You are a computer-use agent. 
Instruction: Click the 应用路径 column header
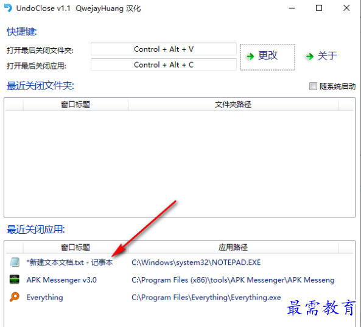point(233,248)
